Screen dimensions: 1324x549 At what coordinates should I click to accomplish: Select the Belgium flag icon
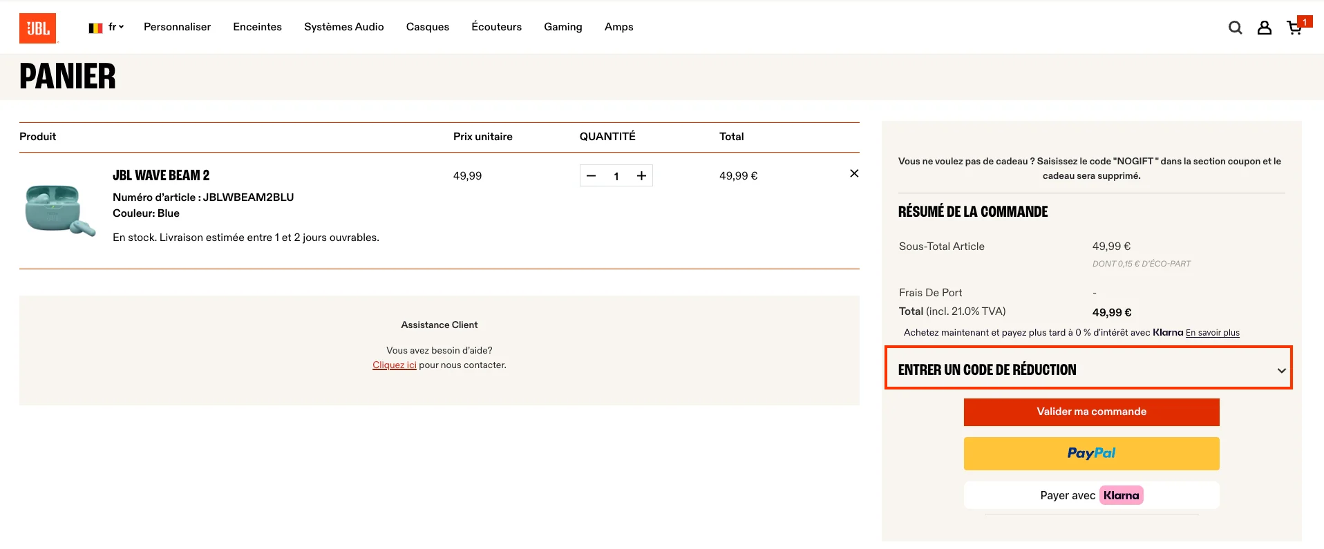(95, 28)
